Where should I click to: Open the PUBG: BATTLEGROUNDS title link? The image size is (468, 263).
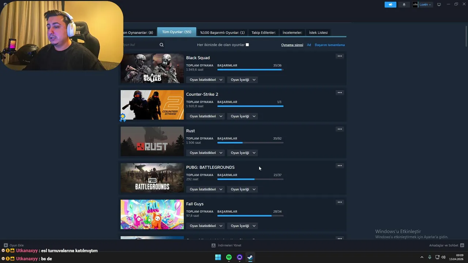pos(210,167)
